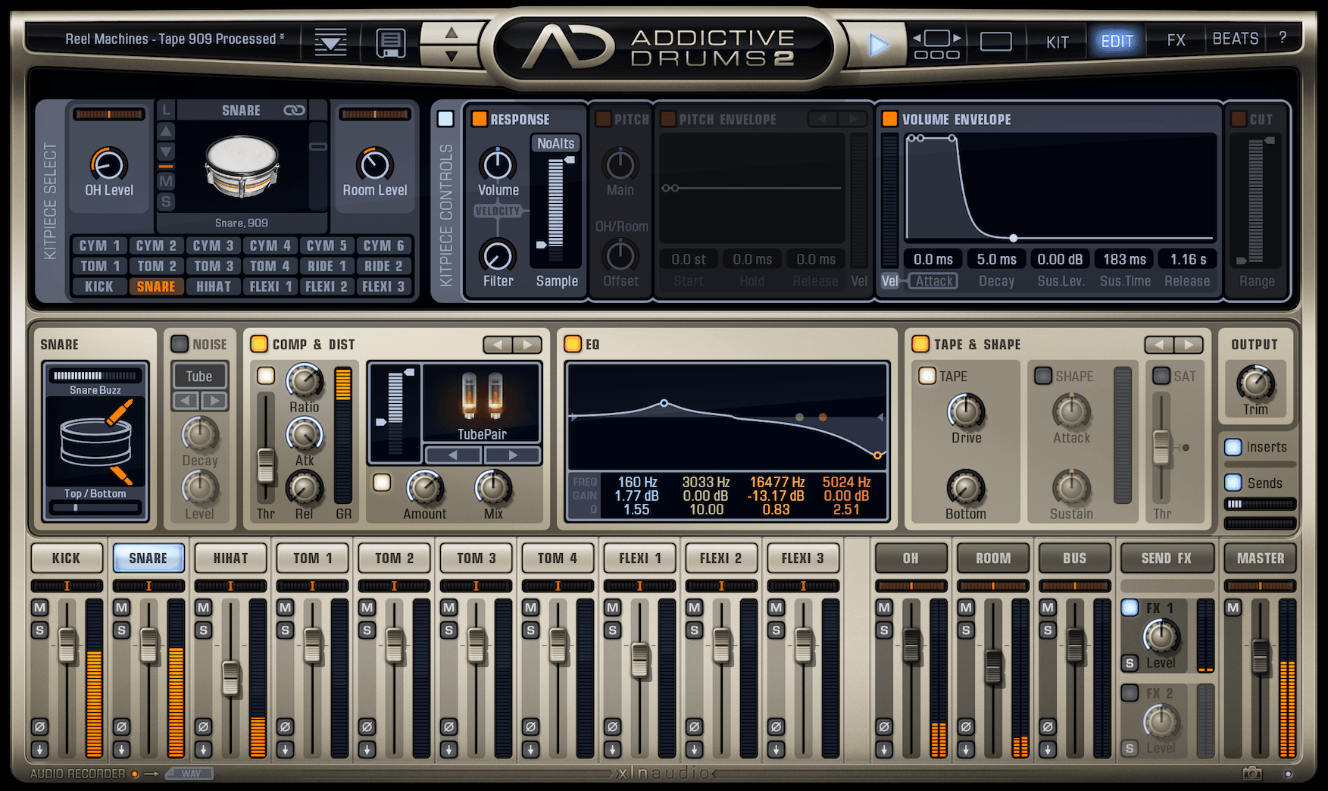Select the KICK kitpiece button

[98, 286]
